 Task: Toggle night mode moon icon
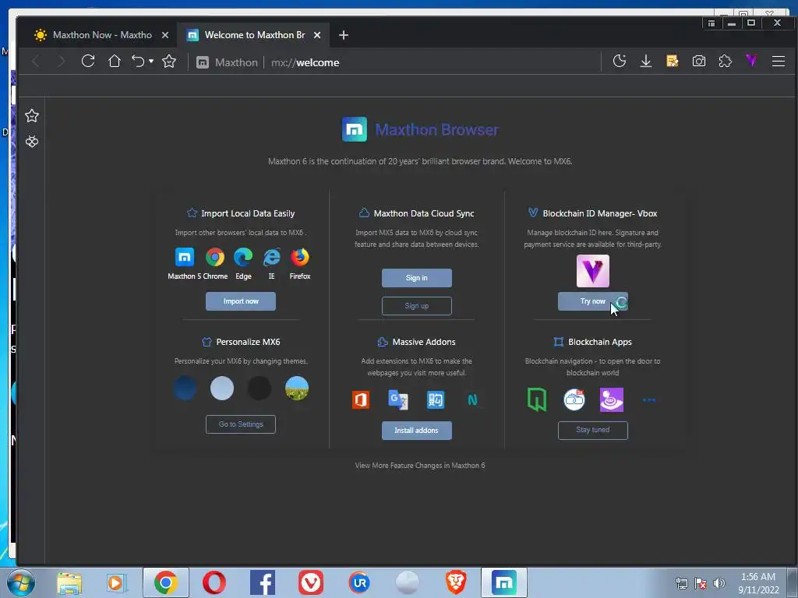click(x=620, y=62)
